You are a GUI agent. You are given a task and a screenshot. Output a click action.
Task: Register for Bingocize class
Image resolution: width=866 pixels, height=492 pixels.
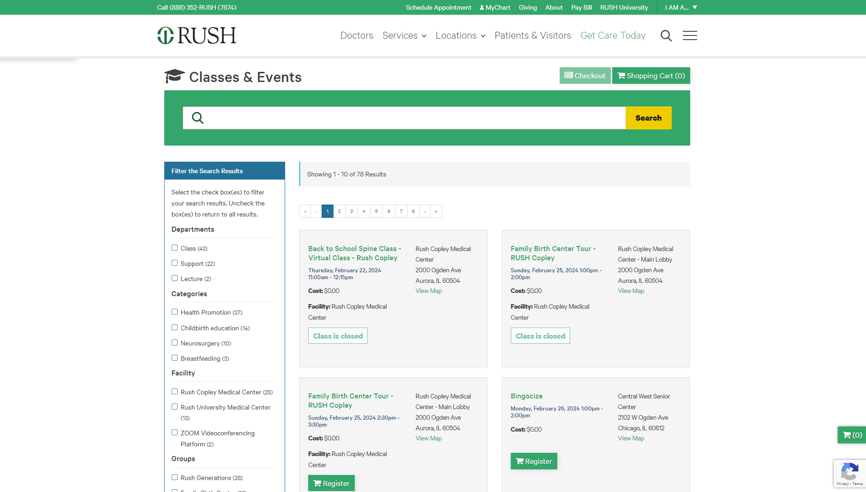point(534,461)
